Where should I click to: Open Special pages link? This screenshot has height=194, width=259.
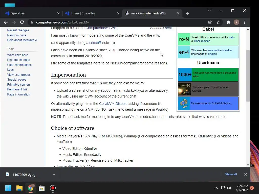[x=17, y=80]
